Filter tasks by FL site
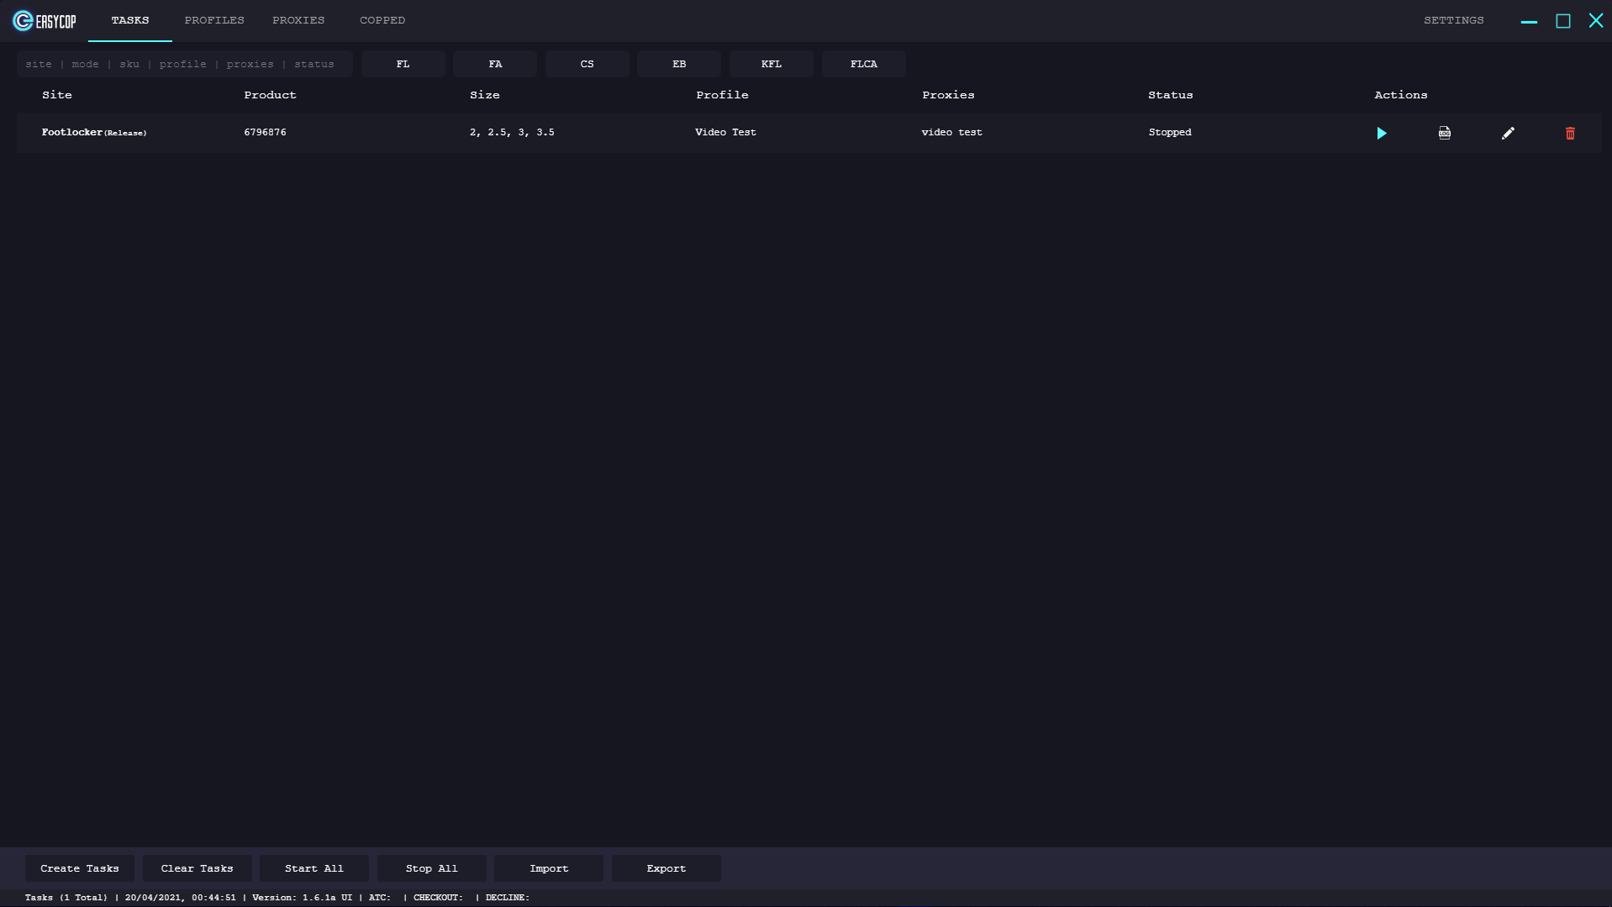Image resolution: width=1612 pixels, height=907 pixels. coord(403,64)
